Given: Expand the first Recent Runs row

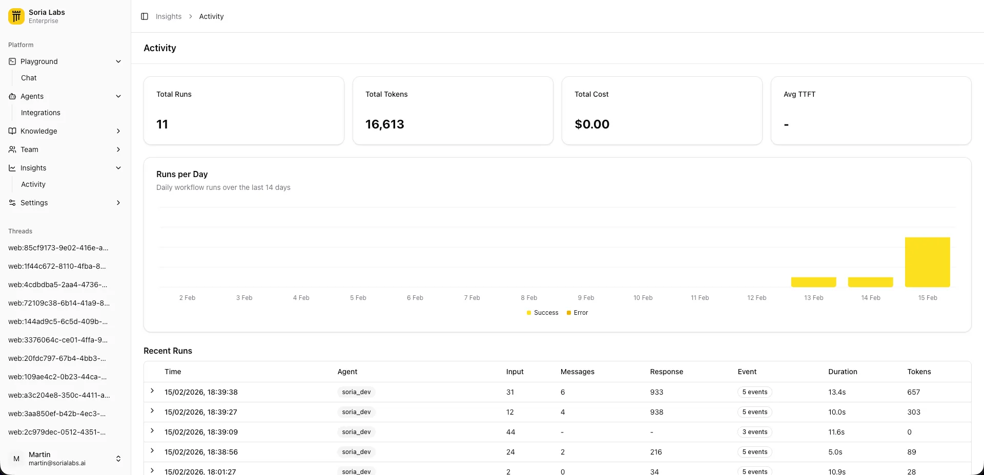Looking at the screenshot, I should click(152, 392).
